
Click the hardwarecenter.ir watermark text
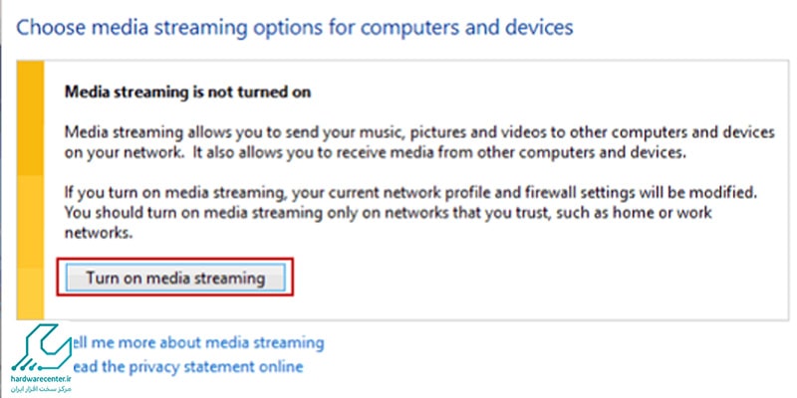point(41,379)
